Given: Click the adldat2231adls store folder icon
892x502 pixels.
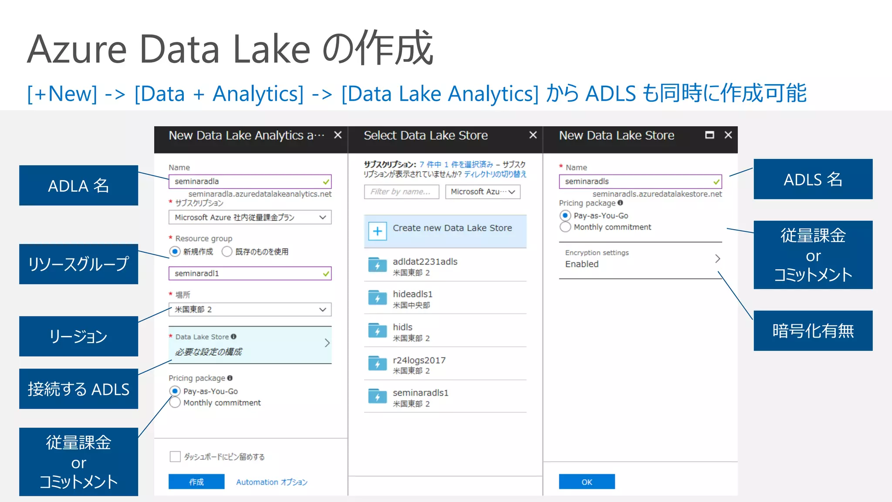Looking at the screenshot, I should [378, 265].
